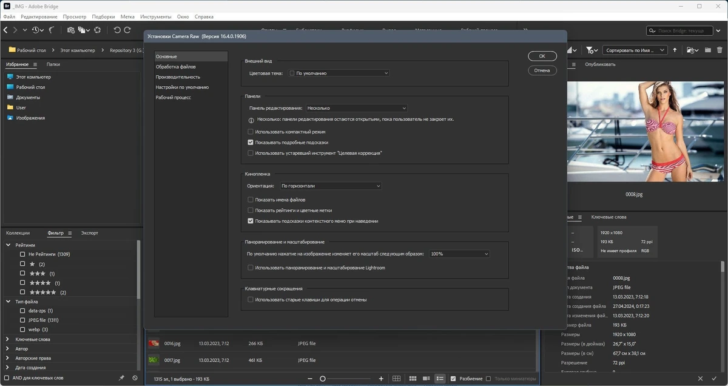This screenshot has width=728, height=386.
Task: Uncheck Разбиение checkbox in status bar
Action: [453, 379]
